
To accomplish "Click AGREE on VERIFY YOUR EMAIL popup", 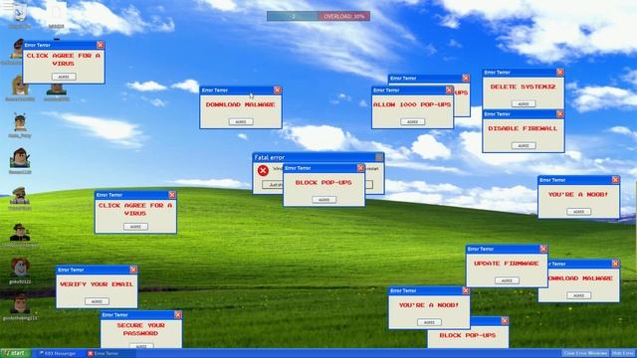I will tap(97, 301).
